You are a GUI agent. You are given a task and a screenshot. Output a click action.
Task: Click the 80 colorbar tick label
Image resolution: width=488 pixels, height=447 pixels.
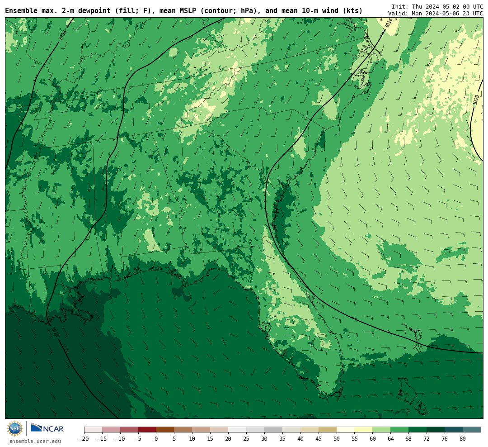(463, 438)
